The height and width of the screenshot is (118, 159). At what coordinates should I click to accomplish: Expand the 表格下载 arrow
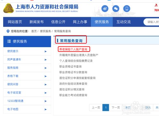(x=45, y=76)
